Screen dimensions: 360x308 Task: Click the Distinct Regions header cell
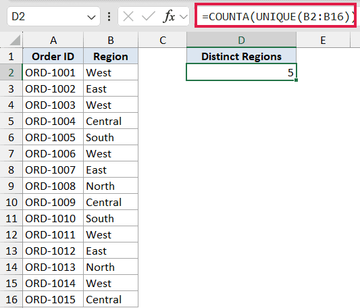(242, 56)
